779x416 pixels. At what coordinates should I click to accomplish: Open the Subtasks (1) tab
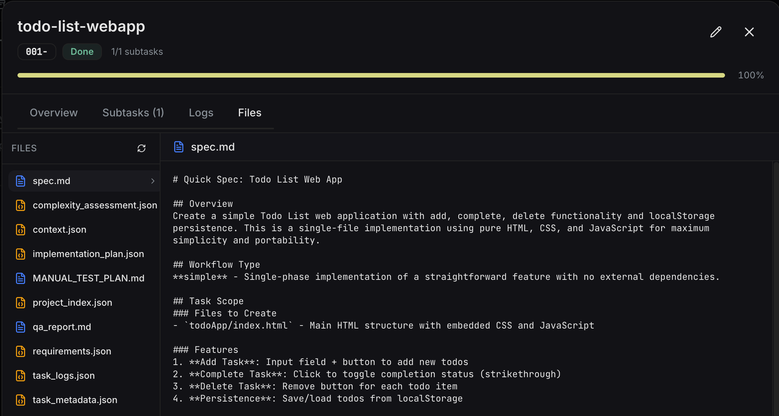point(133,113)
